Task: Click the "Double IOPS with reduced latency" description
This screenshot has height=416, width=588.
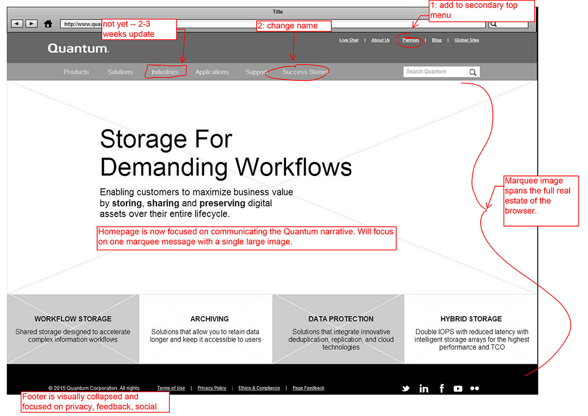Action: point(472,339)
